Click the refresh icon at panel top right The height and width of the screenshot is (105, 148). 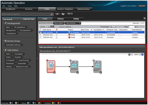[145, 18]
